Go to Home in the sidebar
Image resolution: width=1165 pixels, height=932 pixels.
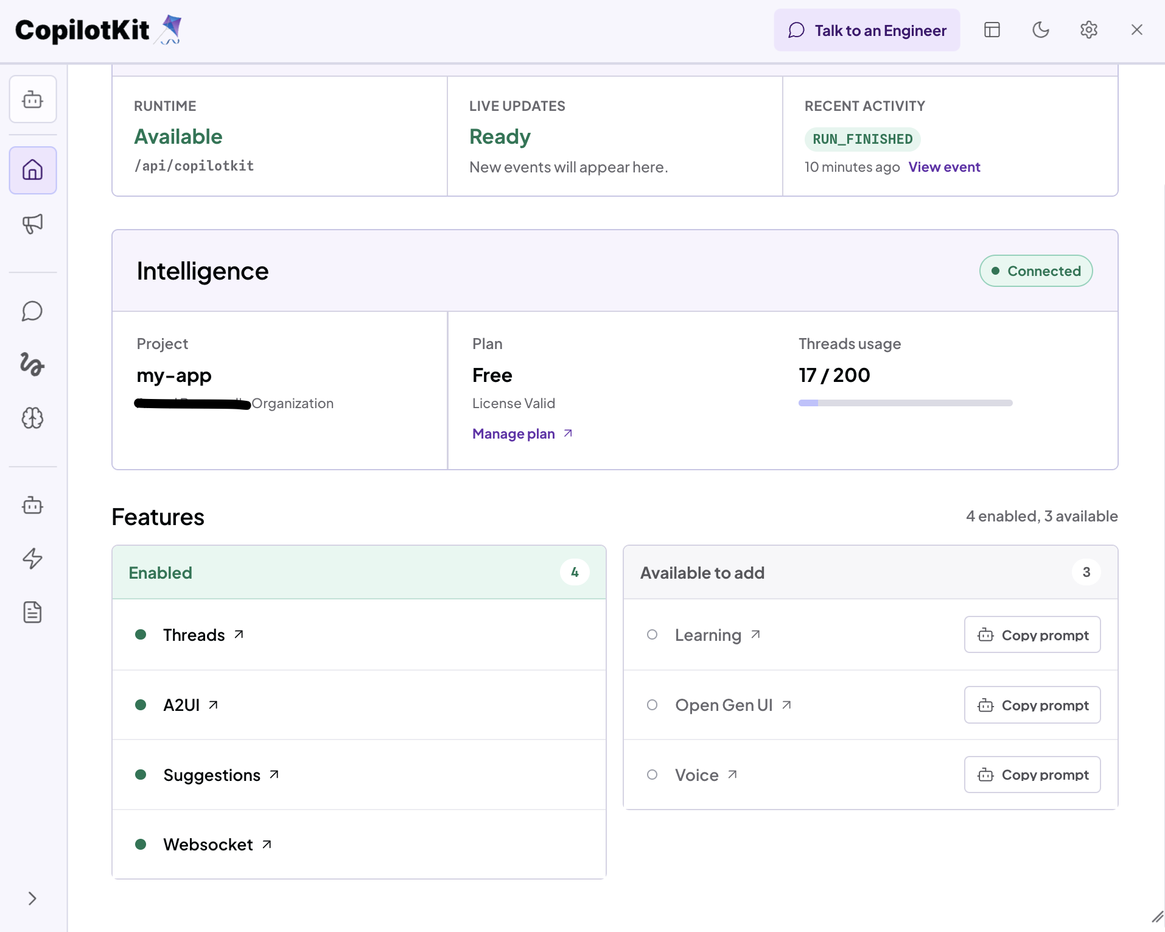[x=33, y=170]
